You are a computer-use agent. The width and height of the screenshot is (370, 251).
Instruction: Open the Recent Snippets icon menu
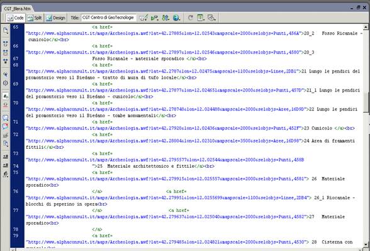6,144
